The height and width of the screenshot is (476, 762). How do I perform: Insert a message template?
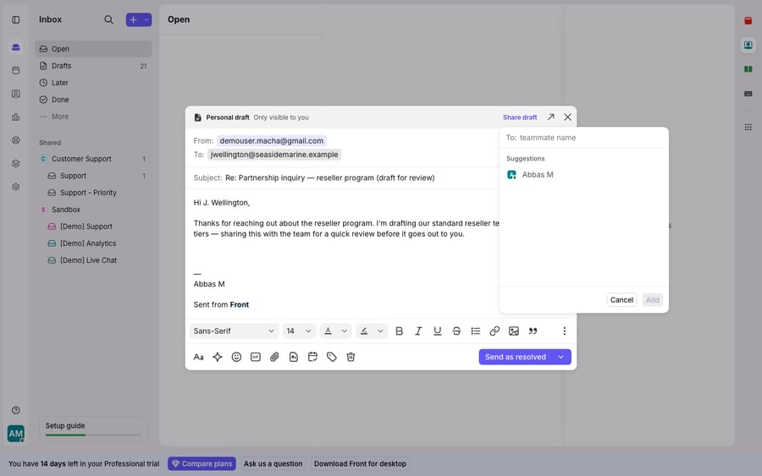(294, 357)
